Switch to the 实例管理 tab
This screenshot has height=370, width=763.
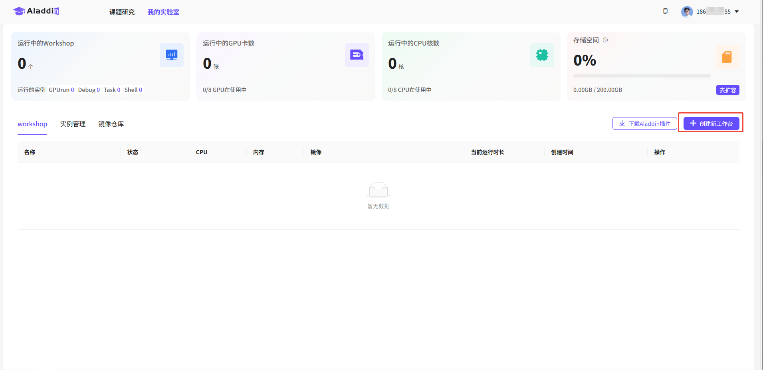pyautogui.click(x=73, y=124)
